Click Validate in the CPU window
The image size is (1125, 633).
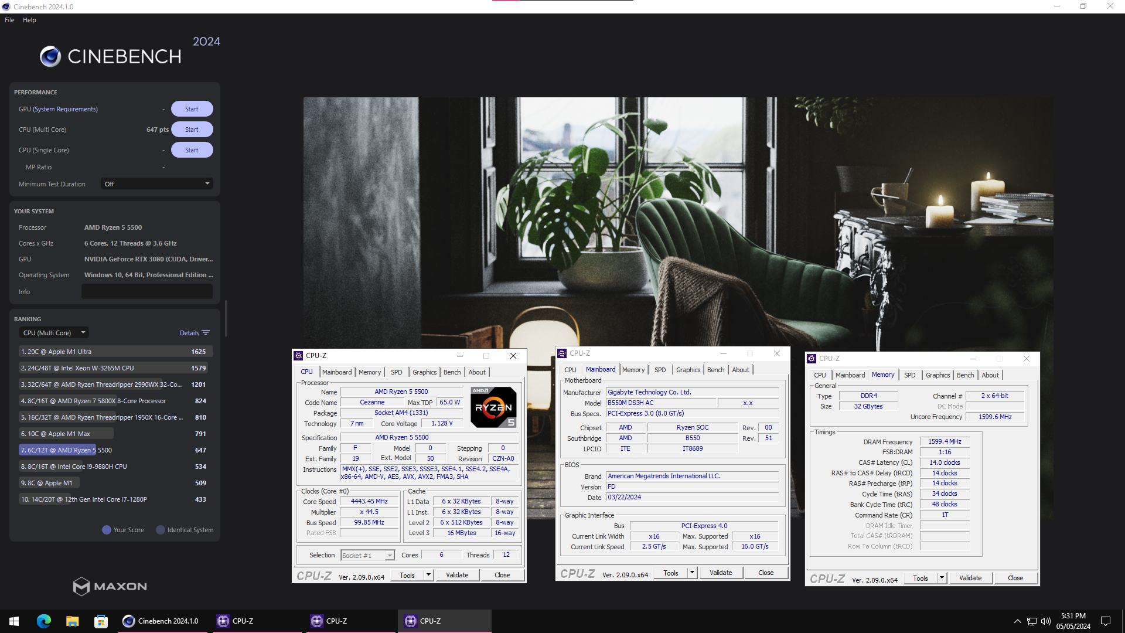[x=457, y=576]
